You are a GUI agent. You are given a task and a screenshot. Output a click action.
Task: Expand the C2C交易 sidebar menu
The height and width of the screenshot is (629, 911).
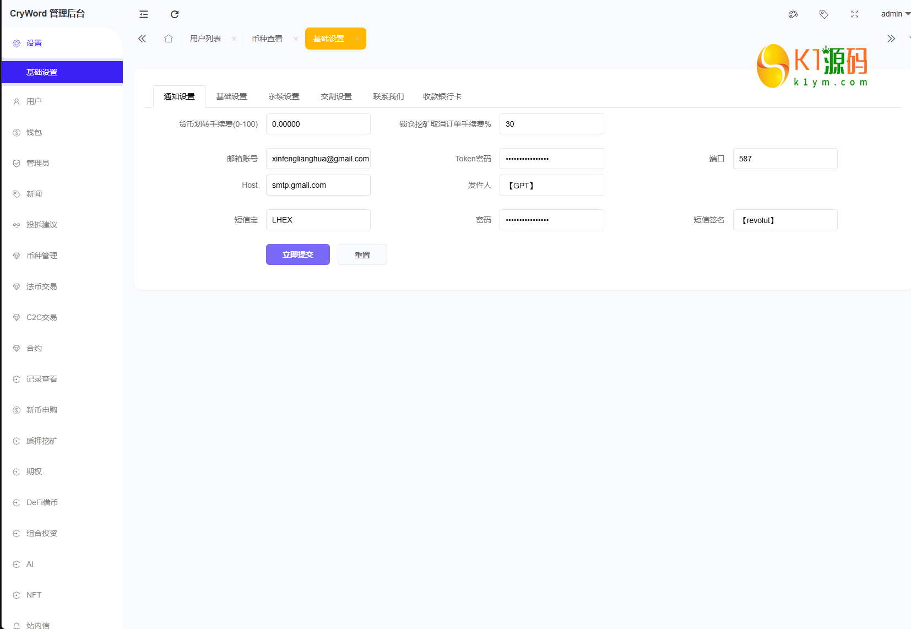click(x=62, y=317)
